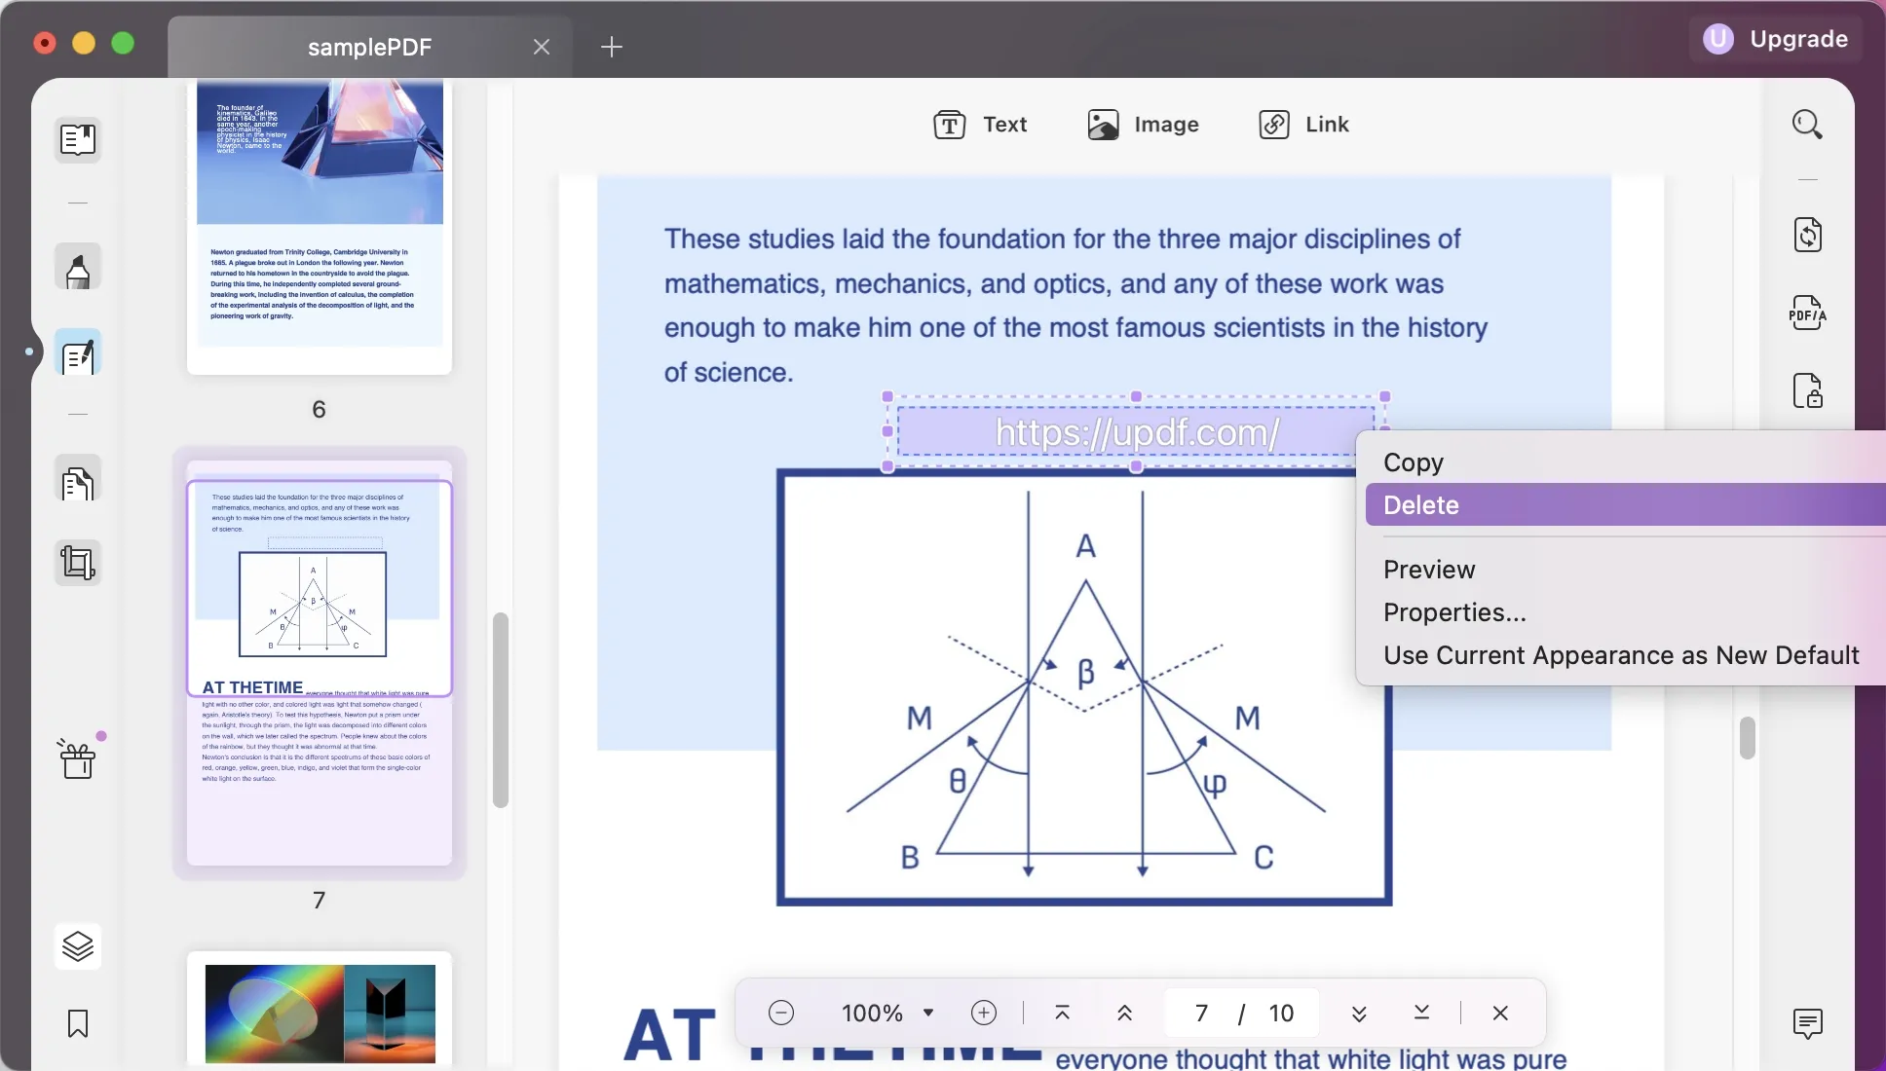Viewport: 1886px width, 1071px height.
Task: Click the Text insertion tool
Action: (x=979, y=123)
